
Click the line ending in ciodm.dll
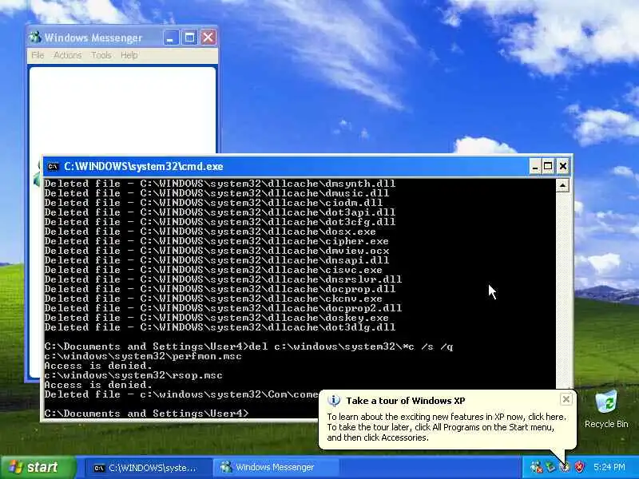[213, 203]
